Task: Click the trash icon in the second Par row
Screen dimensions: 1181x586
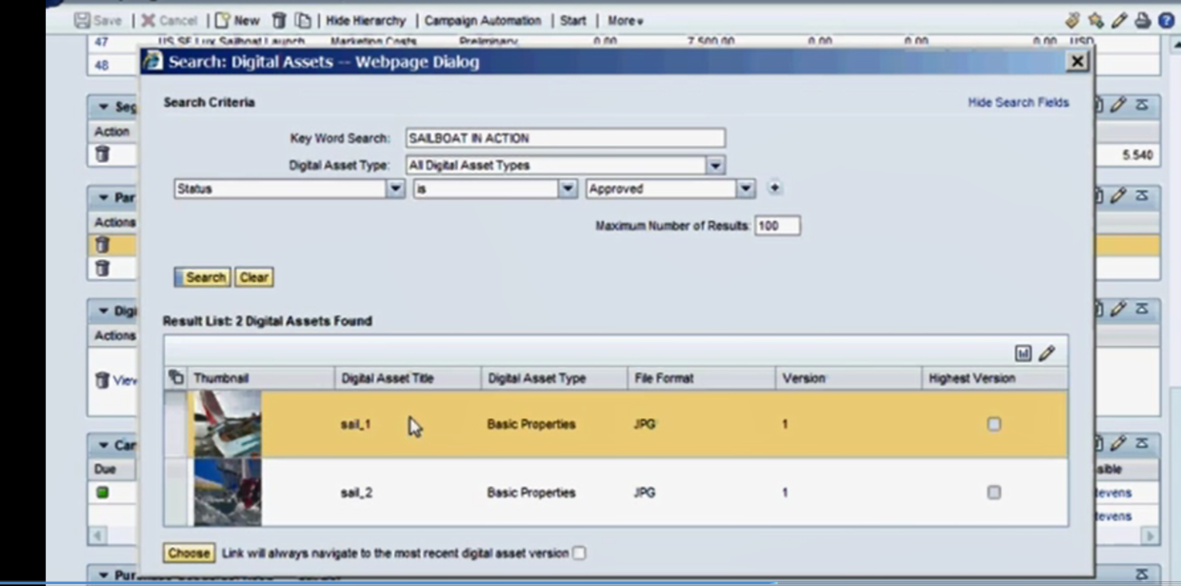Action: [x=103, y=268]
